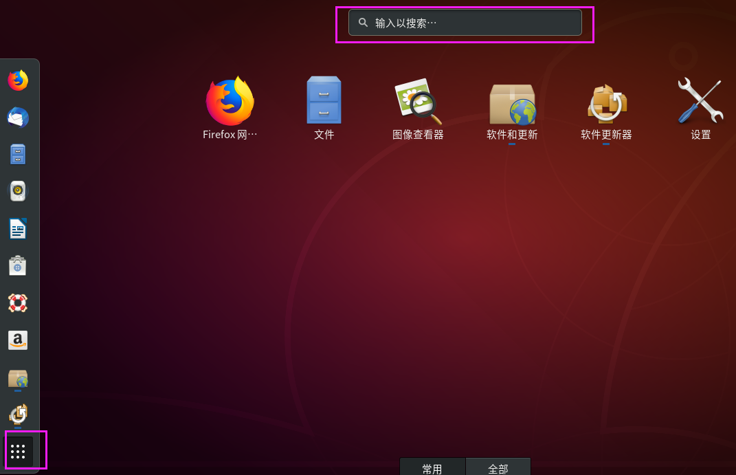This screenshot has height=475, width=736.
Task: Open the Help lifebuoy icon in the dock
Action: click(18, 302)
